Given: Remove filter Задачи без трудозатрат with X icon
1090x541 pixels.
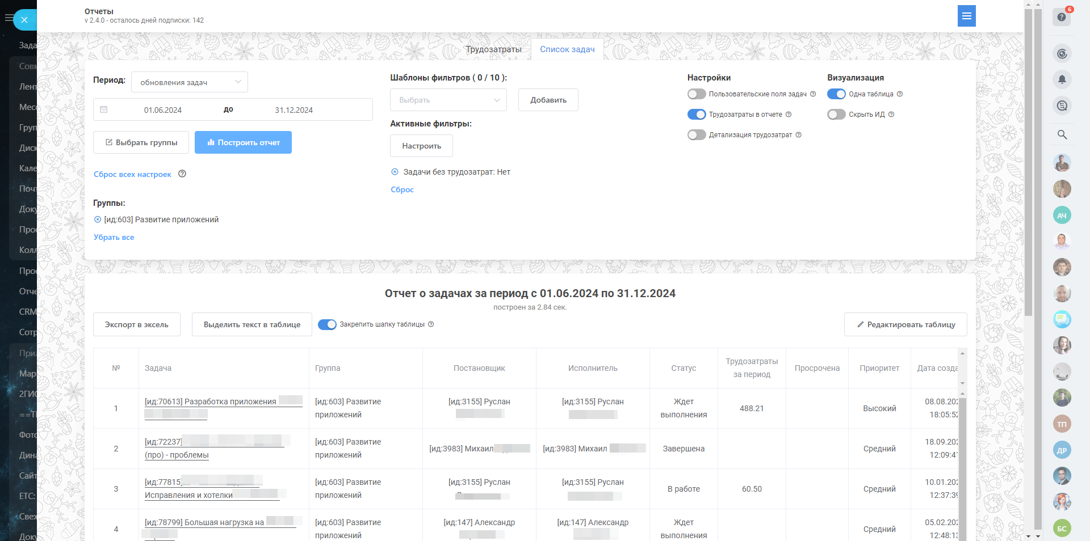Looking at the screenshot, I should click(395, 172).
